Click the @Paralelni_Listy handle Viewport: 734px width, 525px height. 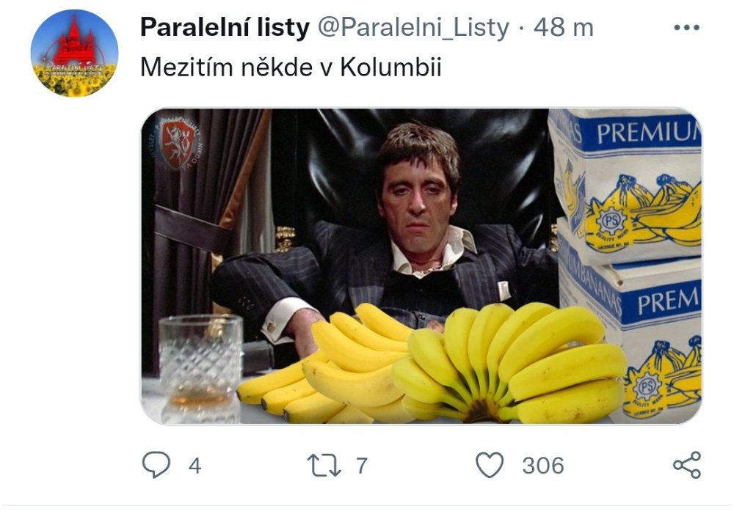tap(413, 28)
